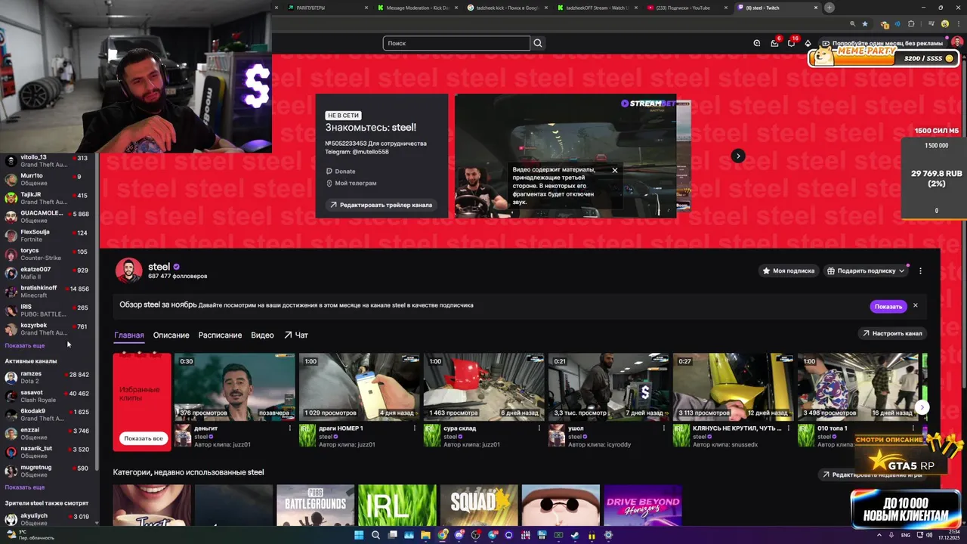Open Windows taskbar search
The height and width of the screenshot is (544, 967).
(x=375, y=535)
